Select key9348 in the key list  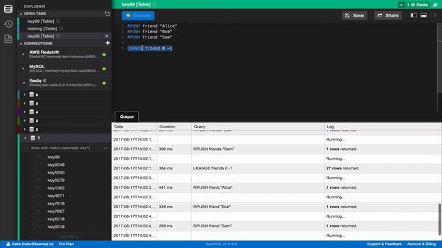coord(56,165)
